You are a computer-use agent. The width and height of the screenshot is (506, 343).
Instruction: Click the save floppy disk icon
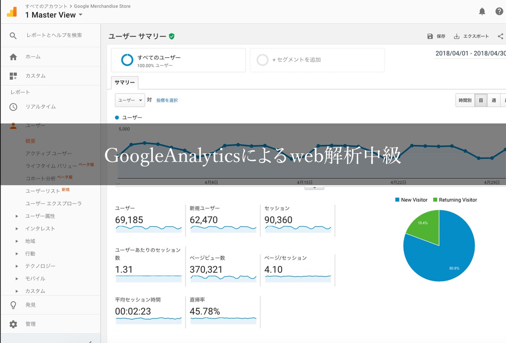tap(430, 36)
